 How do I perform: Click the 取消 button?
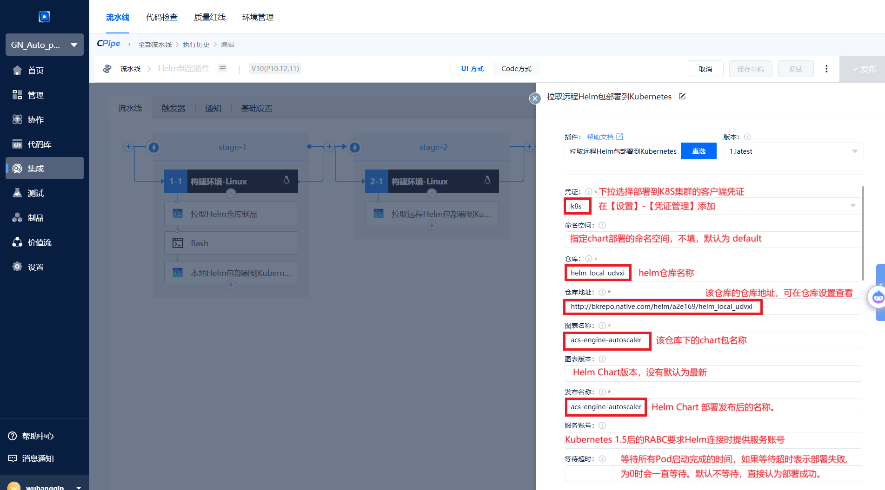705,69
